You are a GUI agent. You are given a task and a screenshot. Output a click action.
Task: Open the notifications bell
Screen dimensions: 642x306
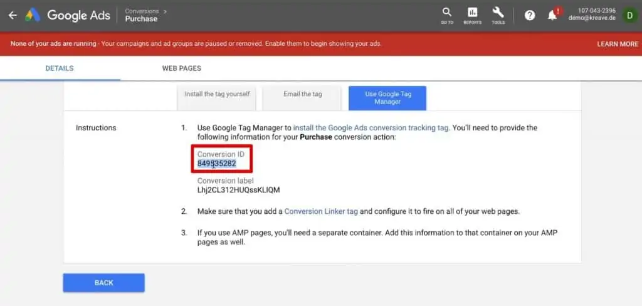coord(552,16)
